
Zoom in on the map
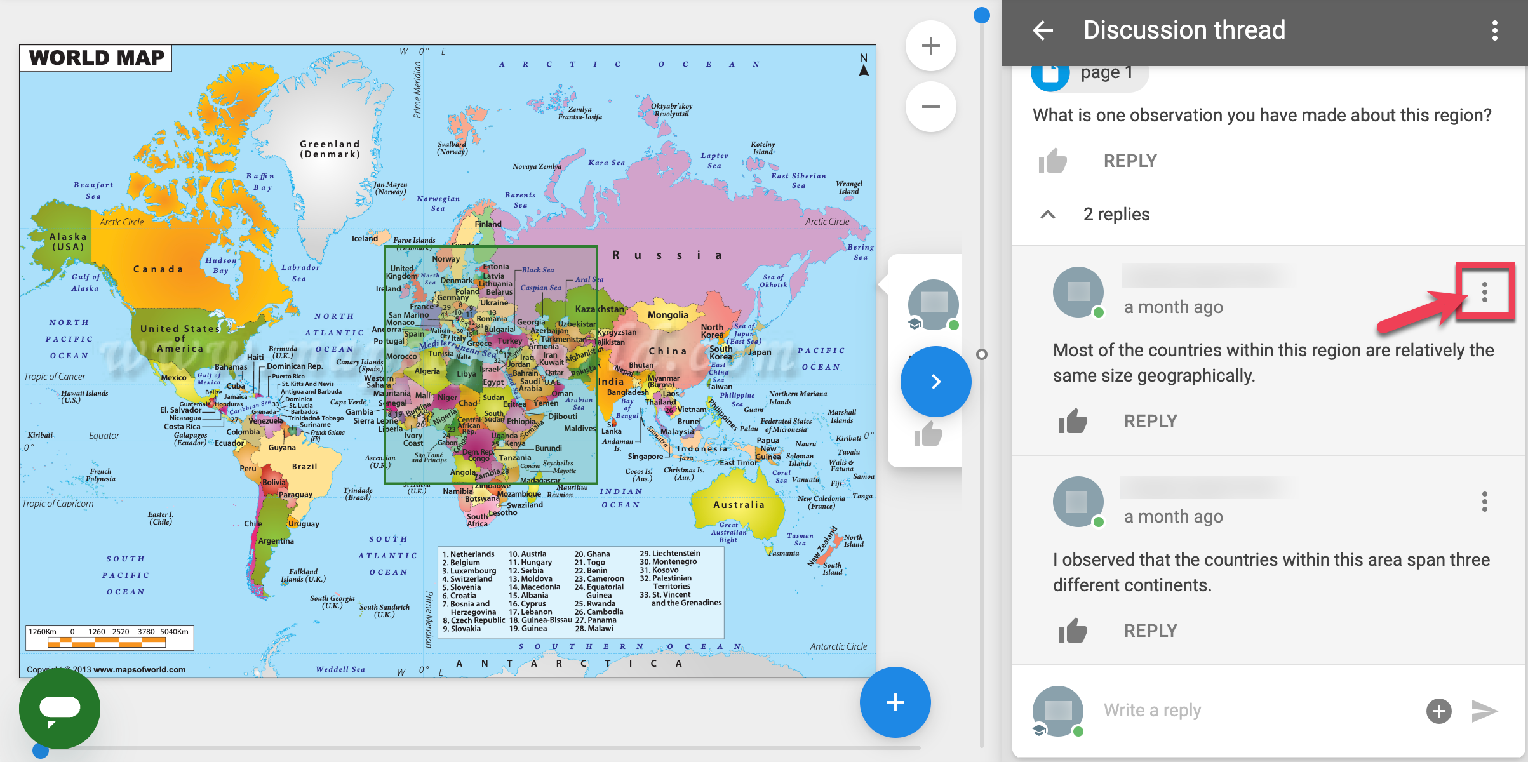click(930, 46)
